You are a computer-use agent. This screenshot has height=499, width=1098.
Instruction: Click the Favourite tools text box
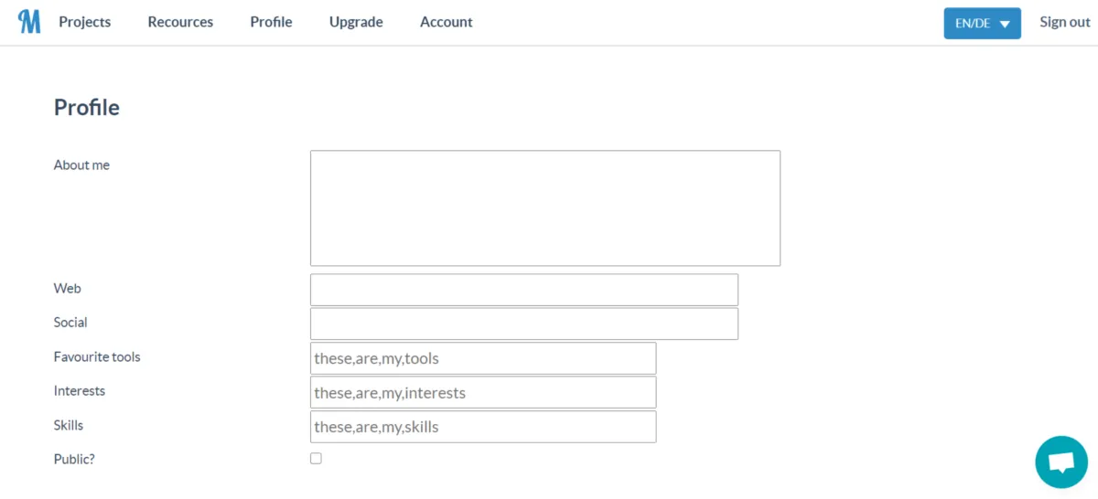482,358
